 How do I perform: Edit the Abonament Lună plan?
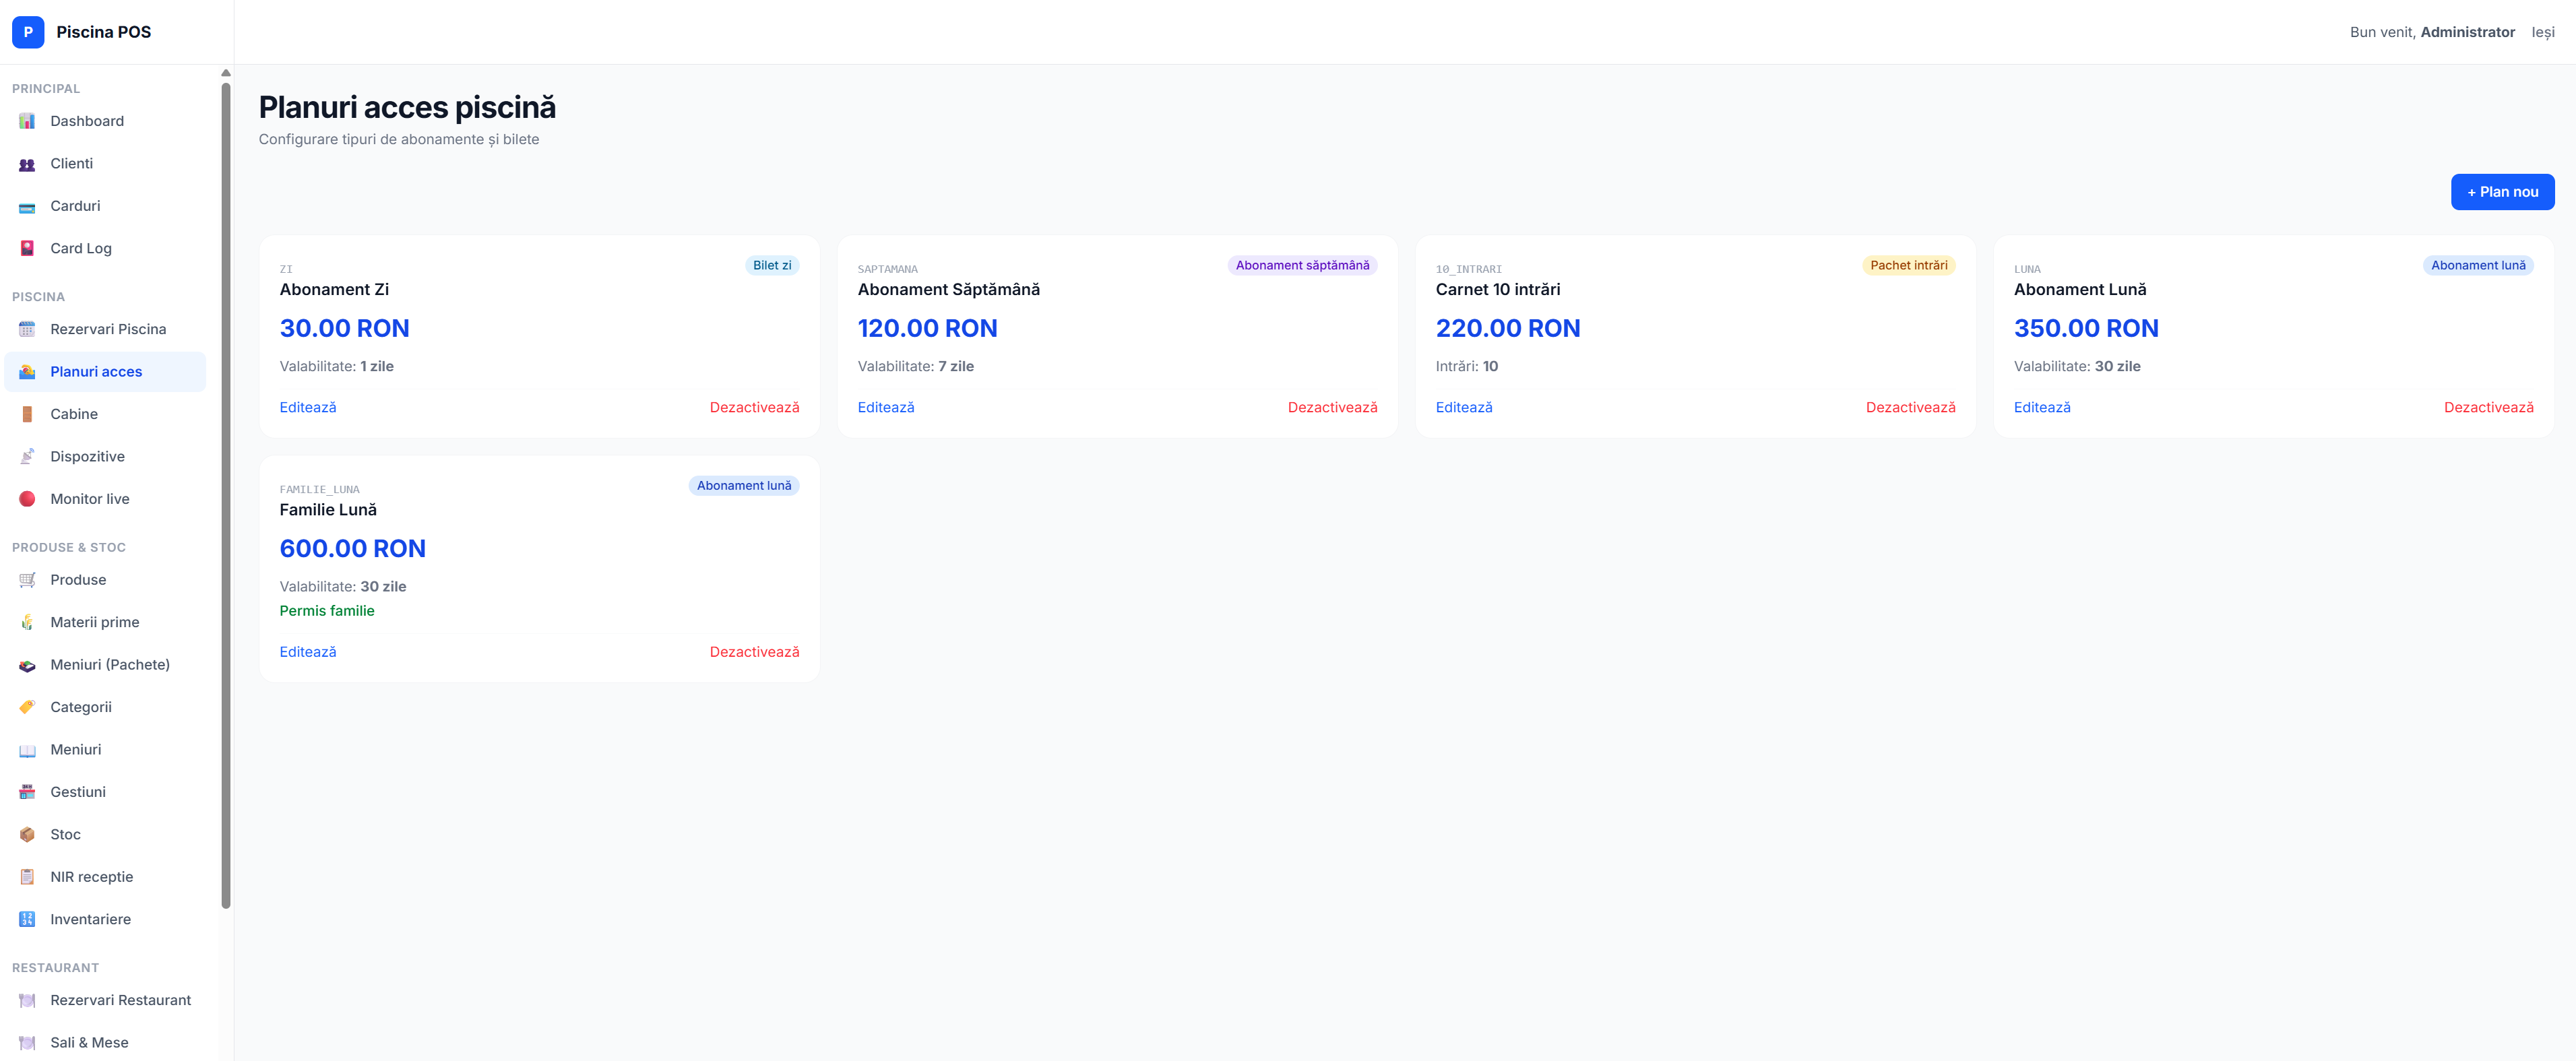(x=2042, y=408)
